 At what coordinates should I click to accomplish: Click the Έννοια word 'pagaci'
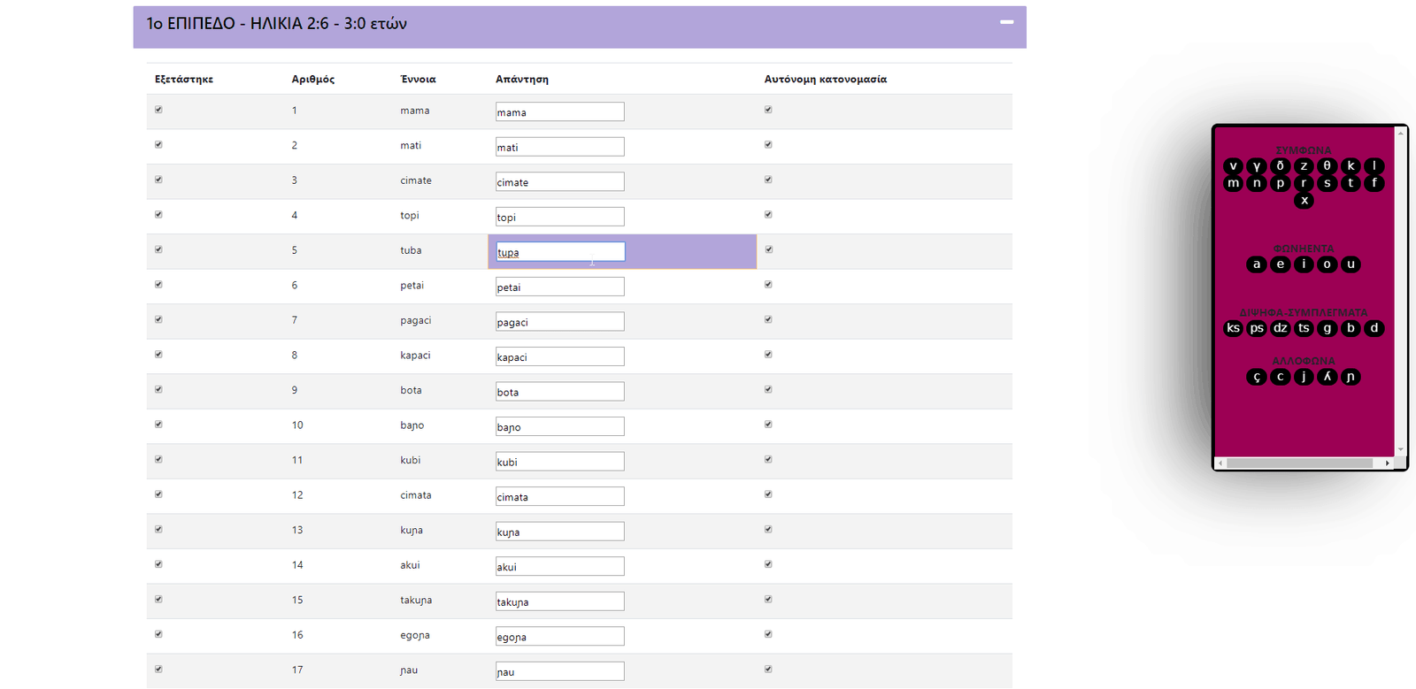[415, 320]
